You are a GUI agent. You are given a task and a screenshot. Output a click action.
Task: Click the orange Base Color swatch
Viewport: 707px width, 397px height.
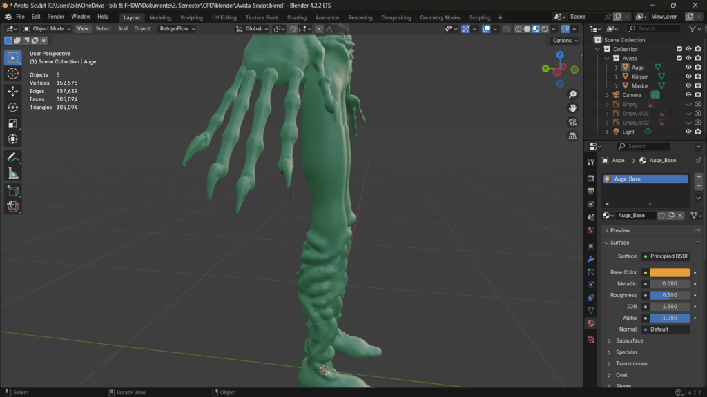(x=669, y=272)
